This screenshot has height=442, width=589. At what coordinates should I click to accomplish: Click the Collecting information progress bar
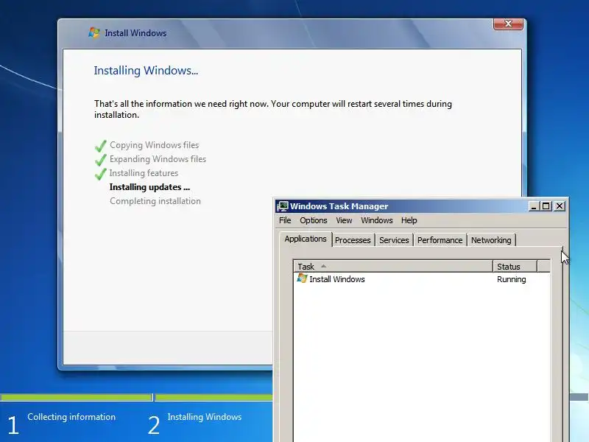tap(77, 397)
